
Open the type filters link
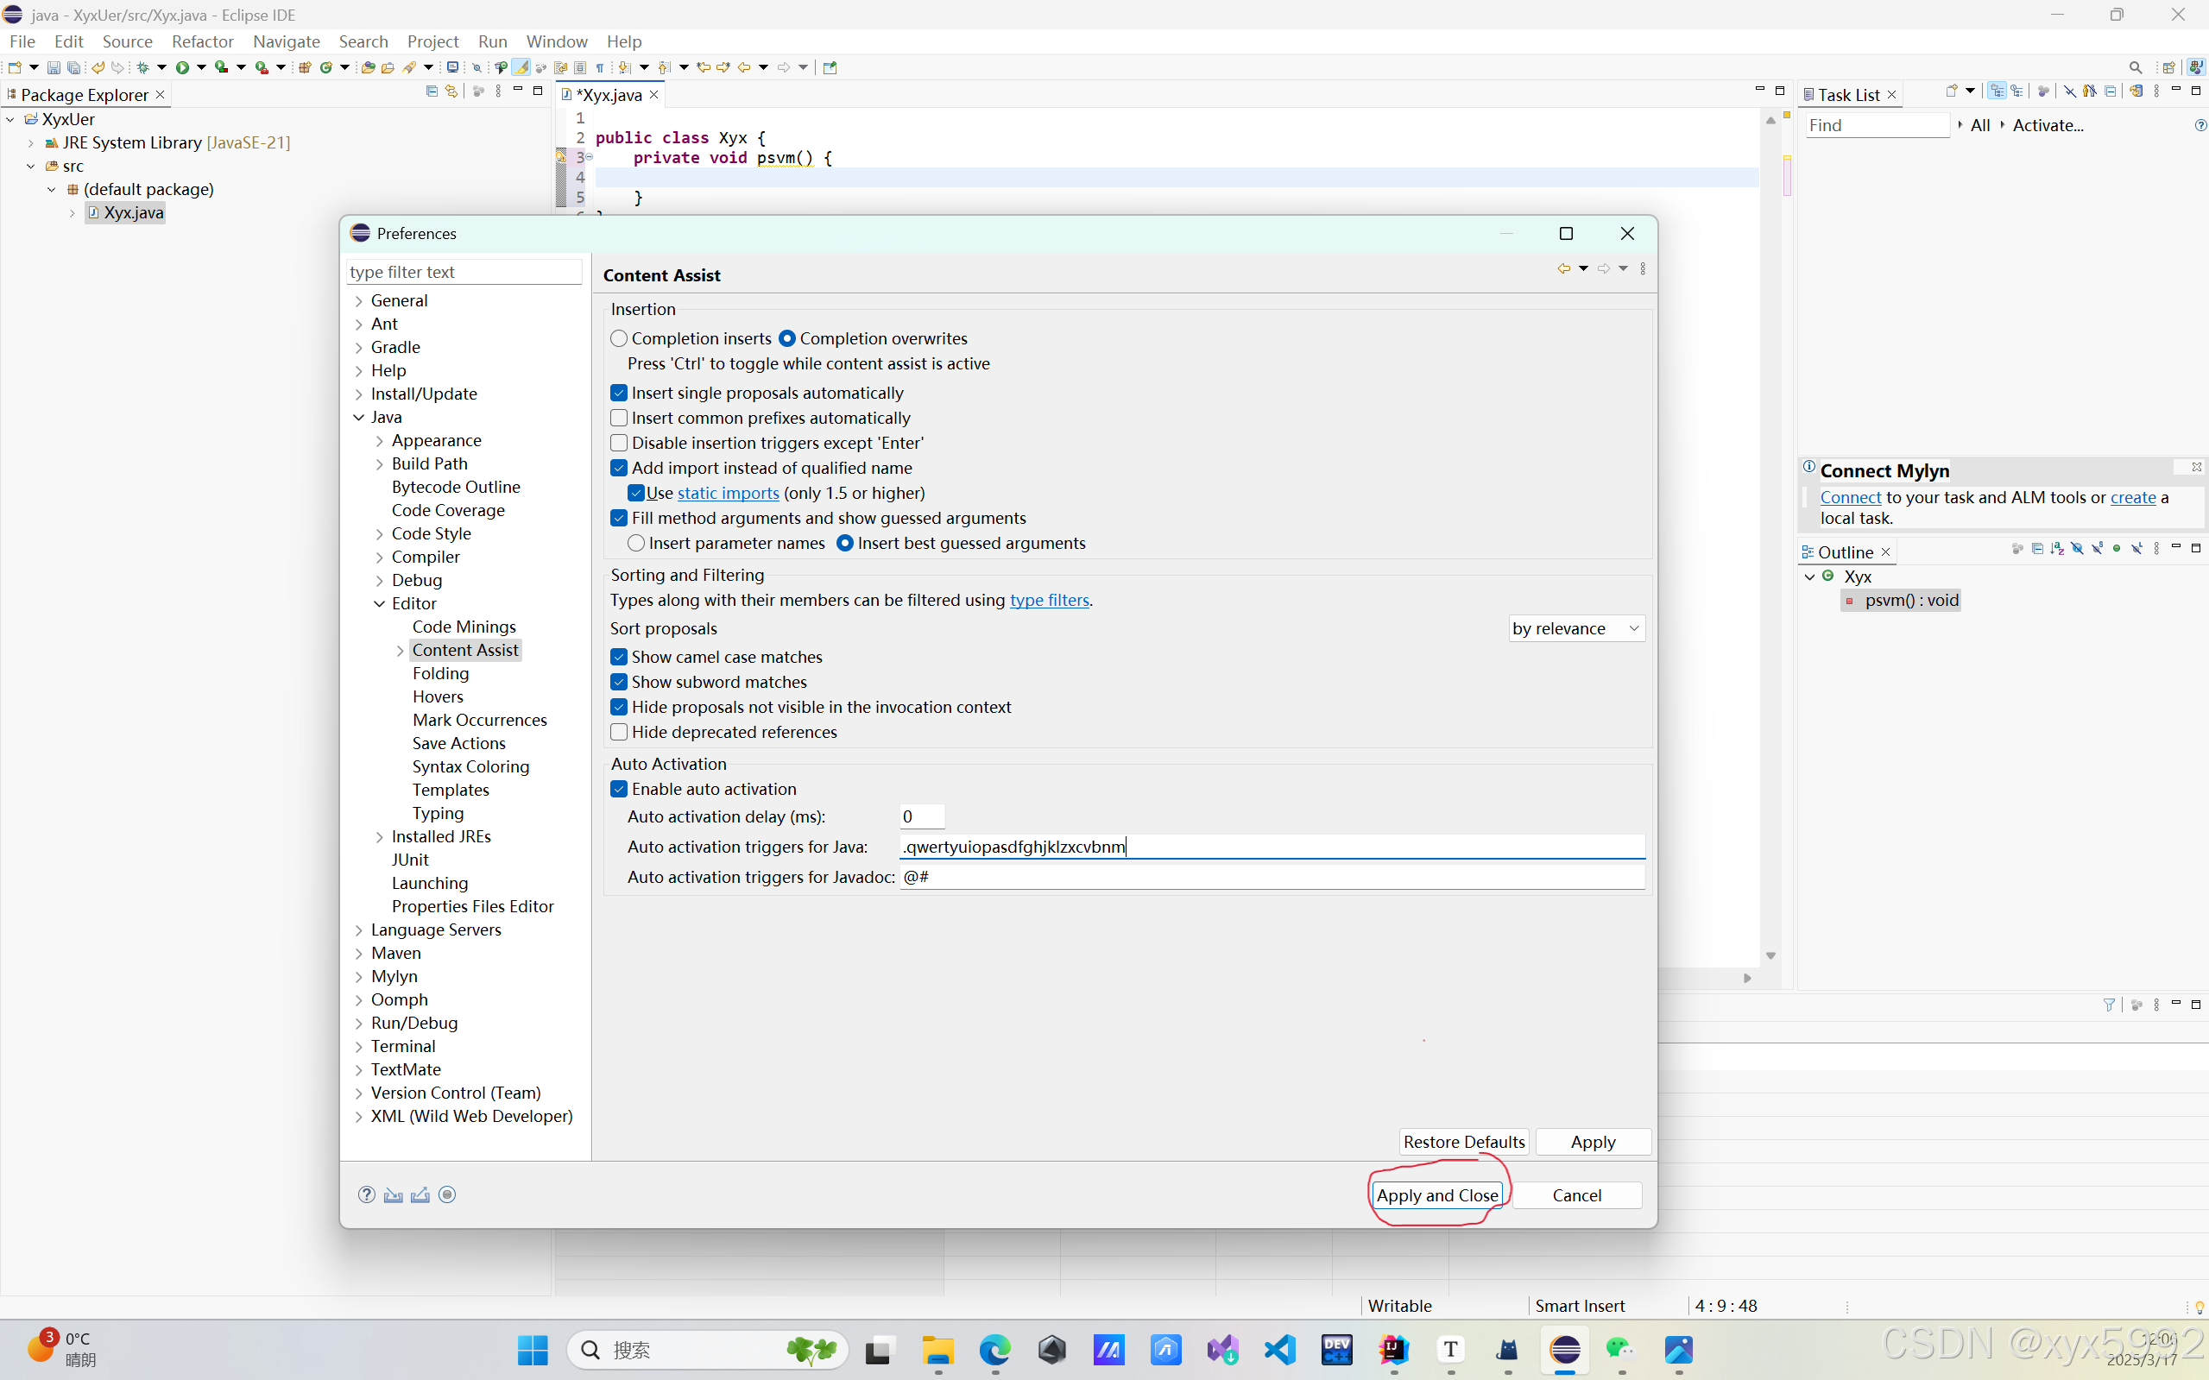(1049, 601)
